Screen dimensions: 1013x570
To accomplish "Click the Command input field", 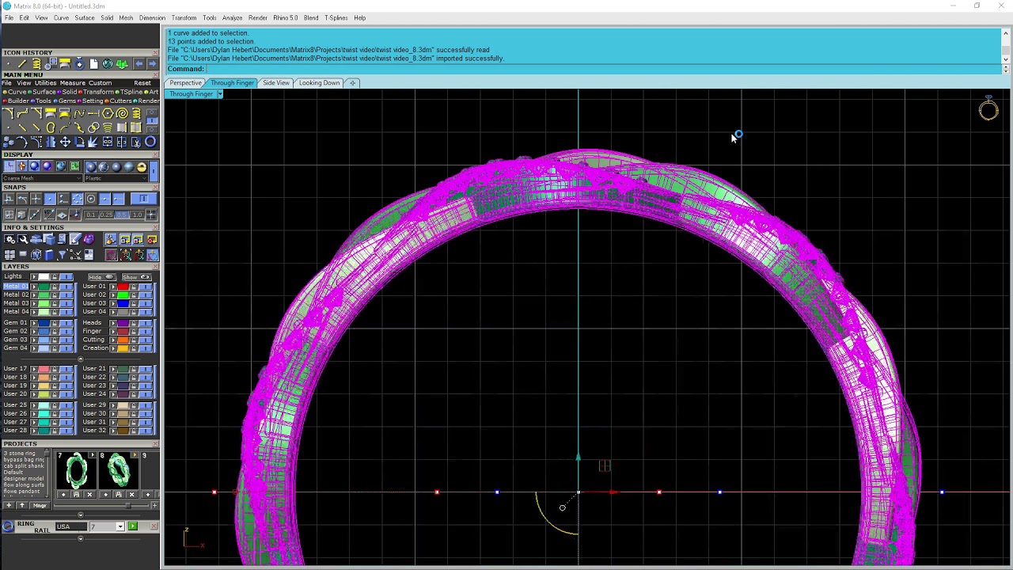I will pyautogui.click(x=604, y=69).
